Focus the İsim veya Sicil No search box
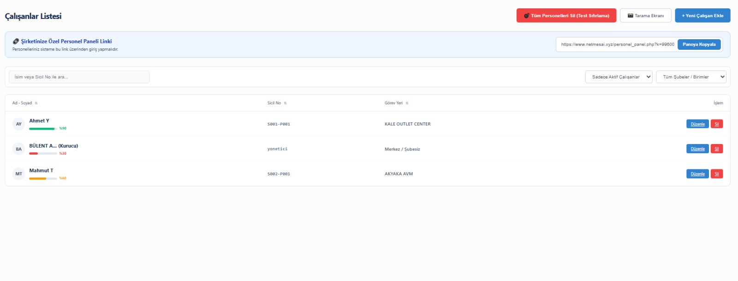738x281 pixels. pyautogui.click(x=79, y=77)
